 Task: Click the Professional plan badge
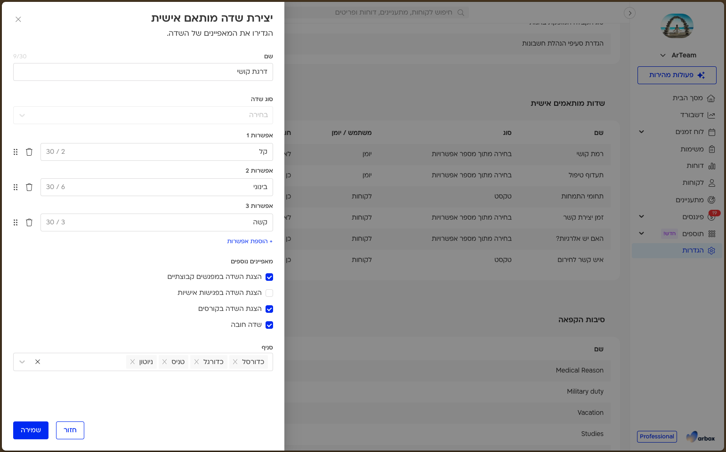pyautogui.click(x=657, y=436)
